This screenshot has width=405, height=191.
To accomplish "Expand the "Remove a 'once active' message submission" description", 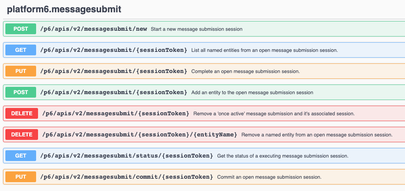I will pos(274,114).
